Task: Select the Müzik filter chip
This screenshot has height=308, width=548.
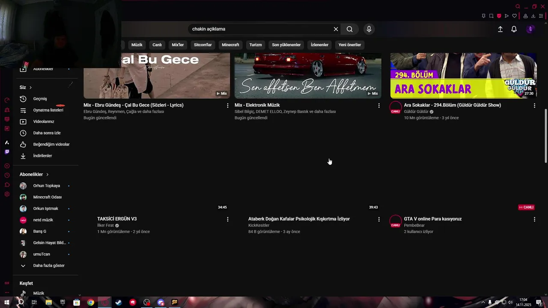Action: (137, 45)
